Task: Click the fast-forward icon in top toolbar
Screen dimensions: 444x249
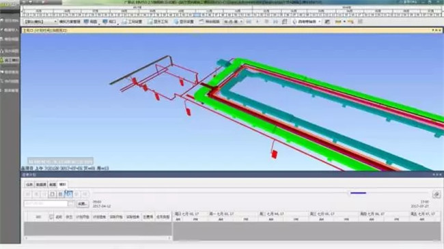Action: (x=275, y=22)
